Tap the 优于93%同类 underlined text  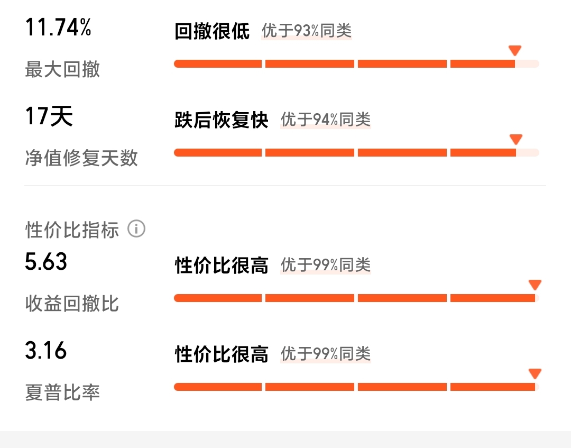[x=307, y=31]
